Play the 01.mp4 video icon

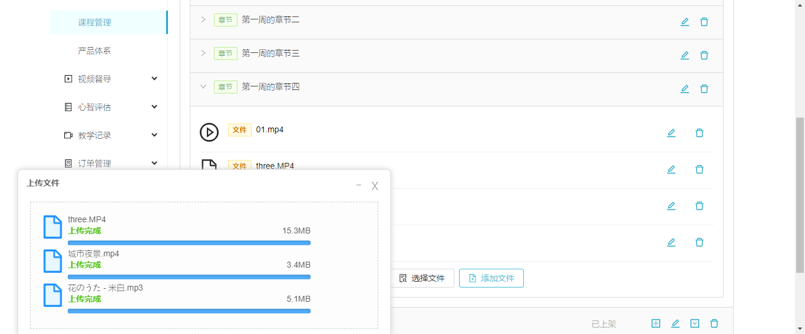[x=209, y=132]
